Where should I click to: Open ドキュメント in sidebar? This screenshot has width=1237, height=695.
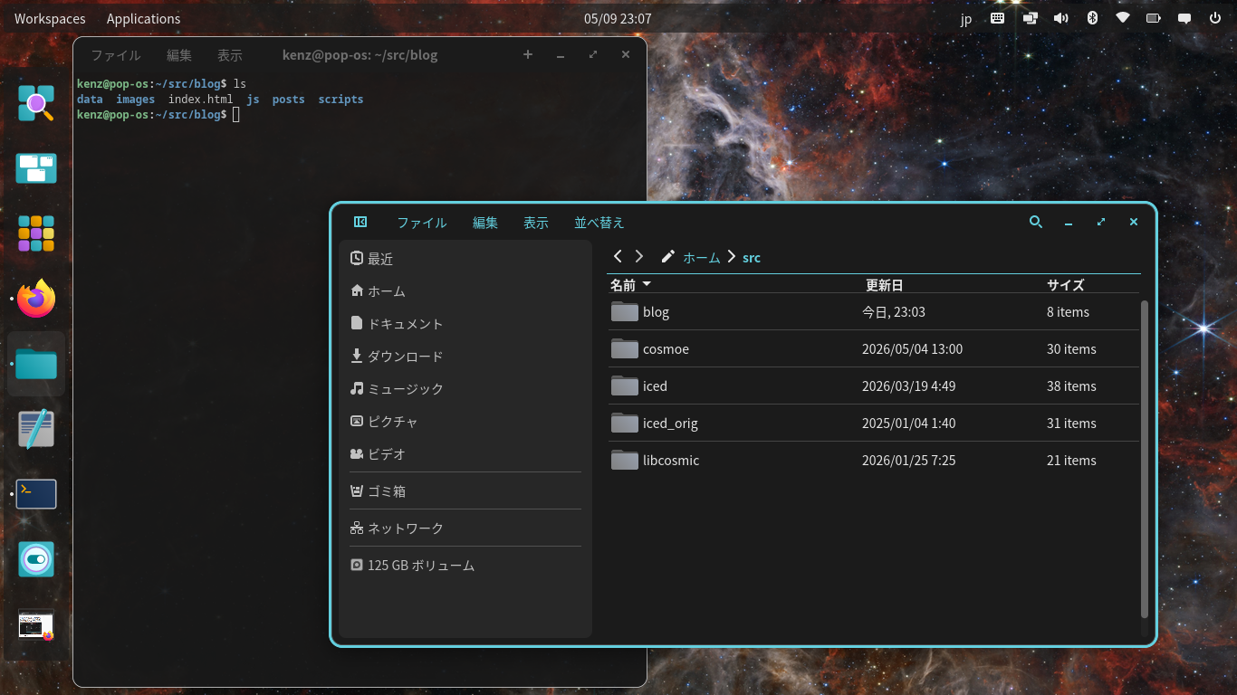coord(465,323)
